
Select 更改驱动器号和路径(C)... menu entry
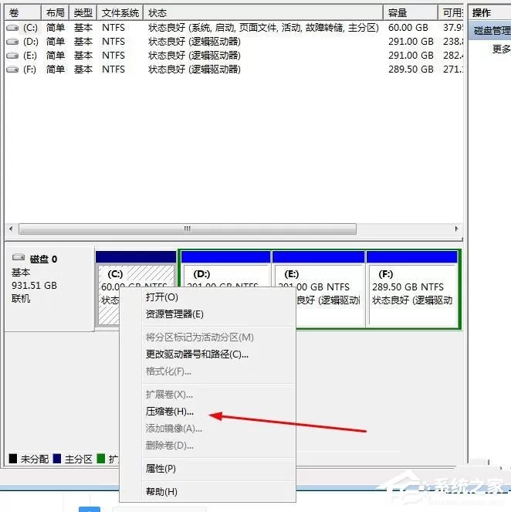[197, 354]
